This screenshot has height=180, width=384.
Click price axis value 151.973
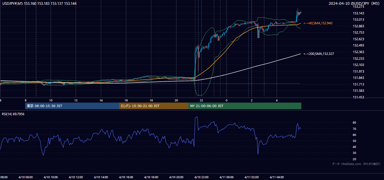(358, 71)
